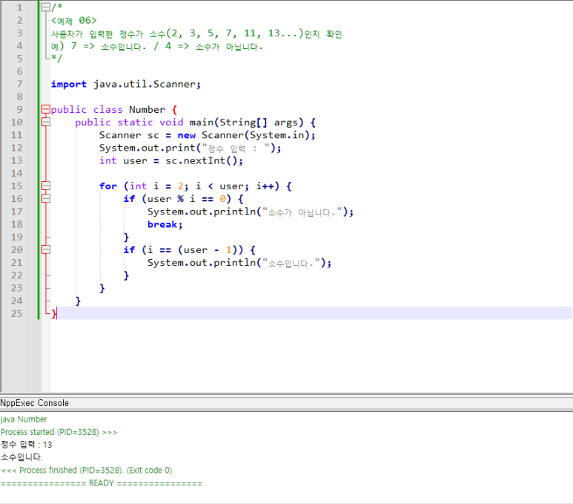573x504 pixels.
Task: Click line number 7 in the margin
Action: pyautogui.click(x=19, y=84)
